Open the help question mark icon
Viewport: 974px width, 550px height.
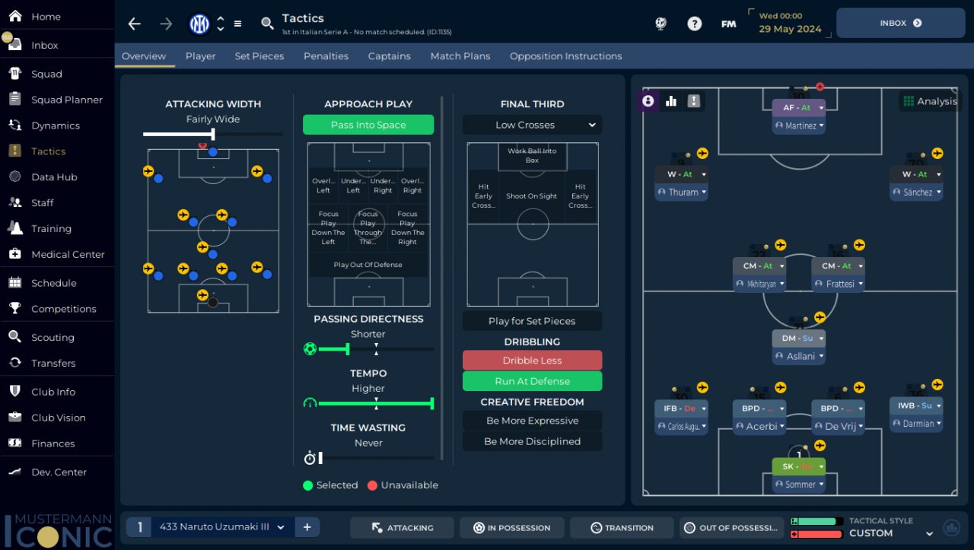click(694, 24)
